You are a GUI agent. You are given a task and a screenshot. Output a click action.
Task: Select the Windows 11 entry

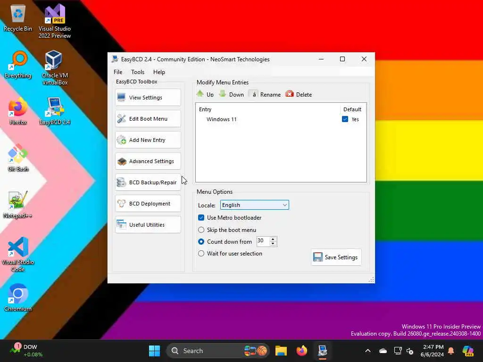[222, 119]
